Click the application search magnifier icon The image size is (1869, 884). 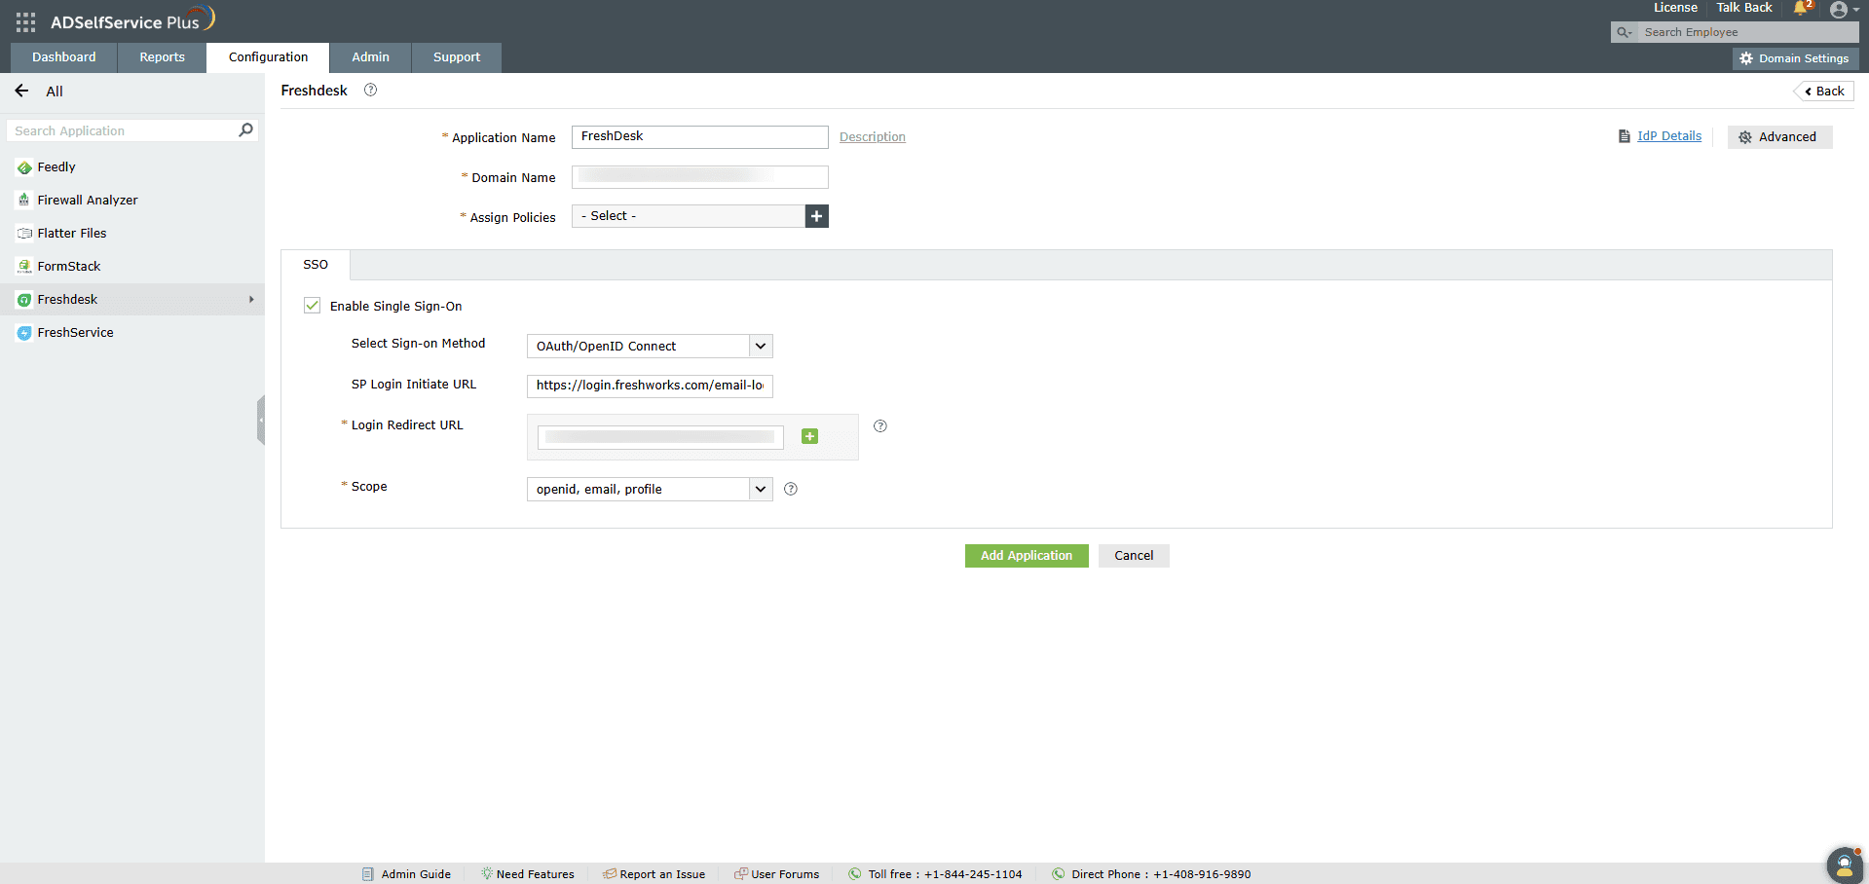click(x=245, y=129)
